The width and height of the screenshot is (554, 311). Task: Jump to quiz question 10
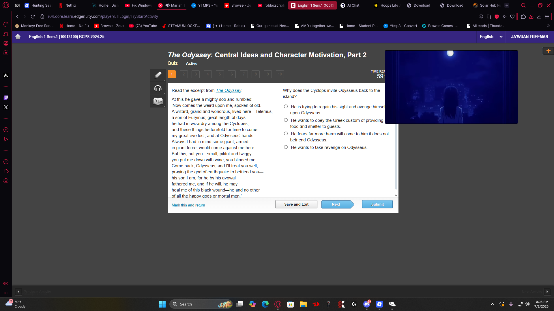pyautogui.click(x=280, y=74)
